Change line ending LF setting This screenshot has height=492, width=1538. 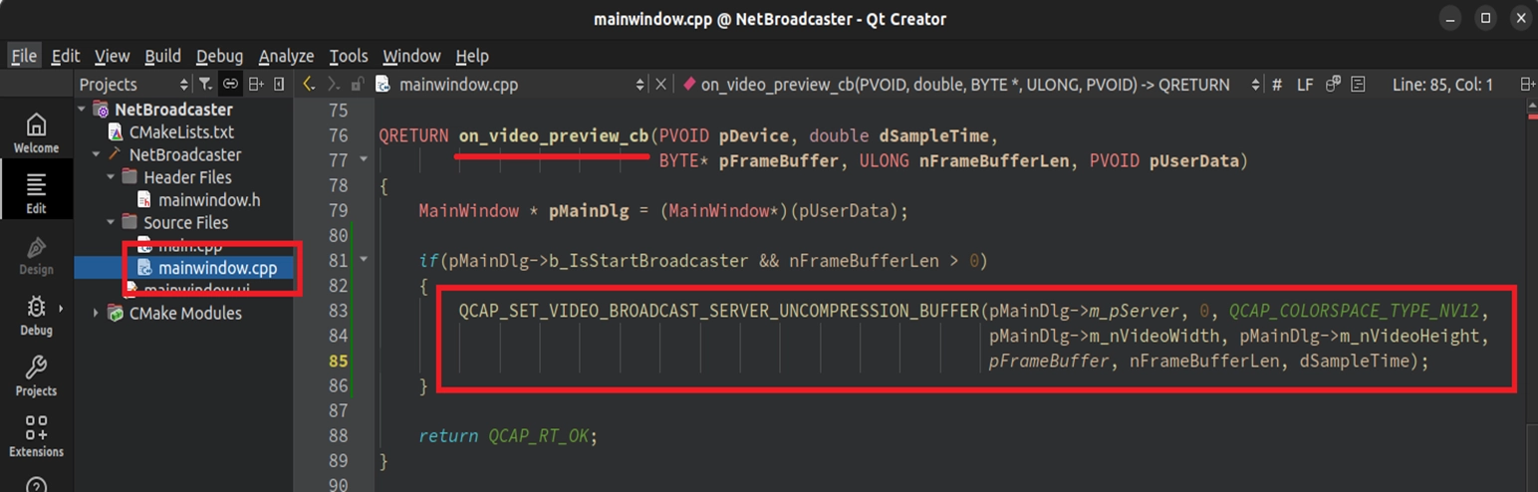(1305, 85)
